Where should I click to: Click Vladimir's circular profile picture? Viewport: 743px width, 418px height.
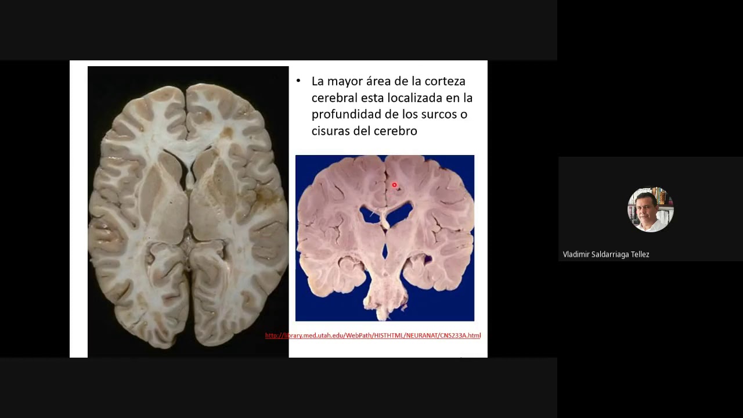coord(650,210)
